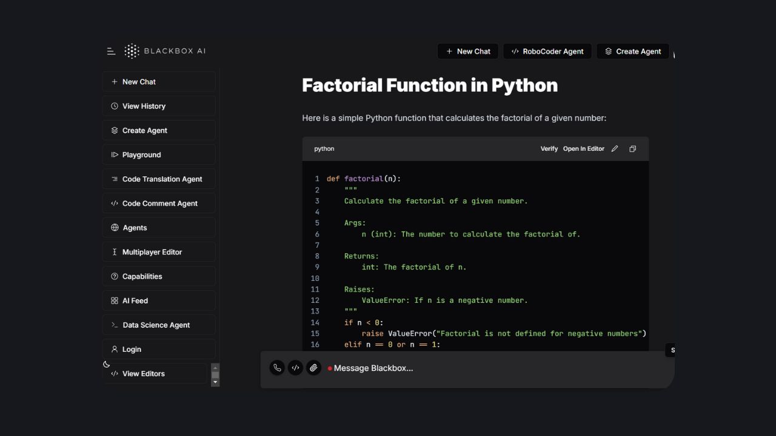Click Verify on the code block
The image size is (776, 436).
pos(549,149)
